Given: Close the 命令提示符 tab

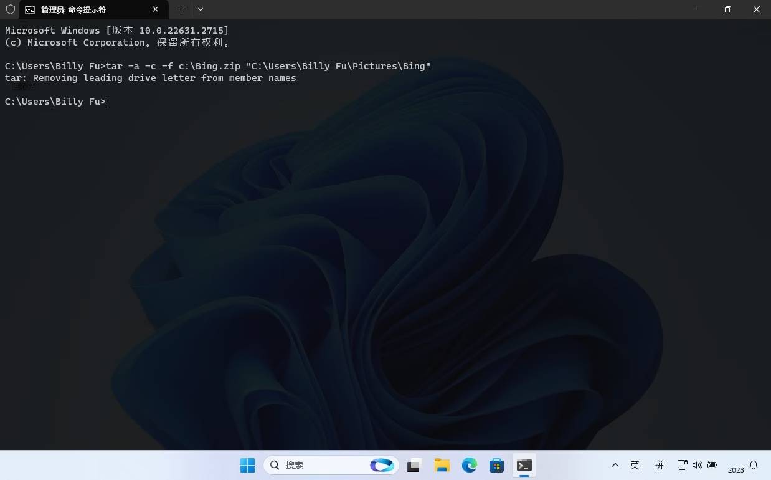Looking at the screenshot, I should click(156, 9).
